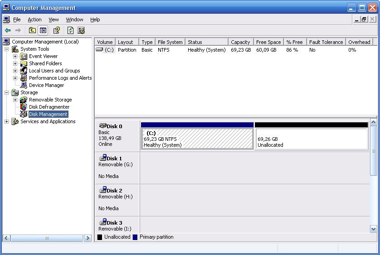
Task: Click the Removable Storage icon
Action: pyautogui.click(x=24, y=100)
